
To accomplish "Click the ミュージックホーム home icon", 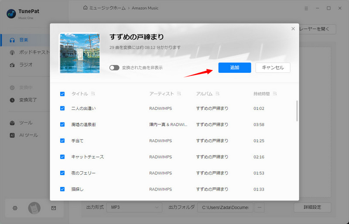I will pyautogui.click(x=85, y=8).
